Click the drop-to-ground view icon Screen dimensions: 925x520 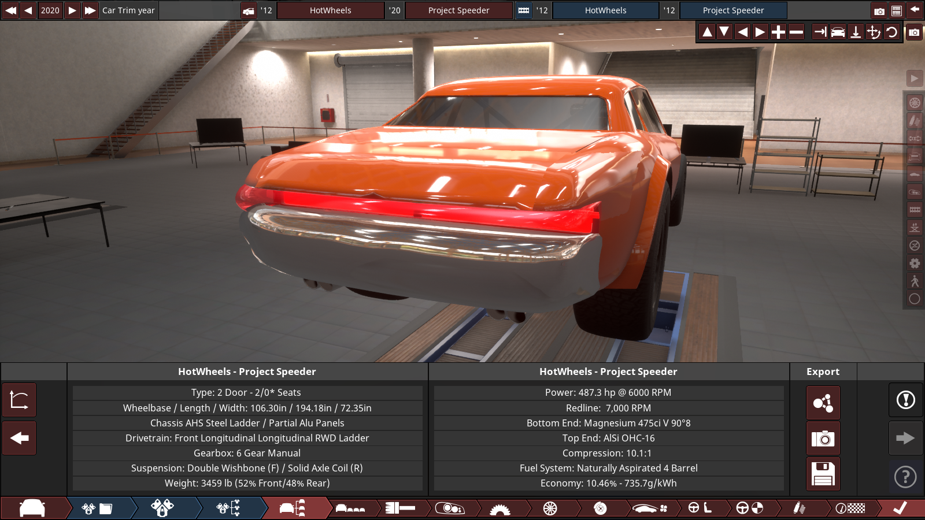(x=856, y=32)
